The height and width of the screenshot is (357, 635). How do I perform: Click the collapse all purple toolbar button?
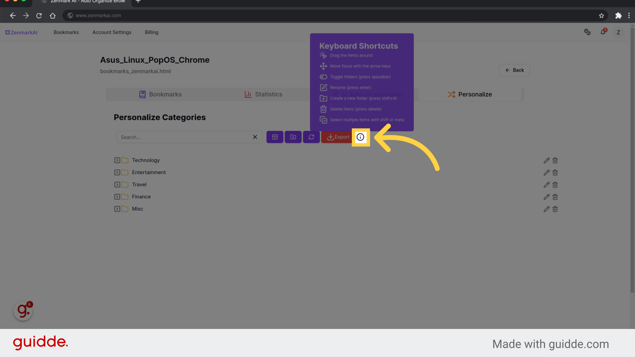[275, 137]
